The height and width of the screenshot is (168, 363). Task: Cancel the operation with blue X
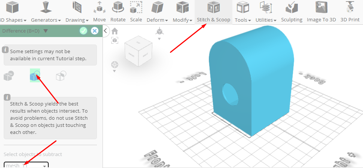(94, 31)
